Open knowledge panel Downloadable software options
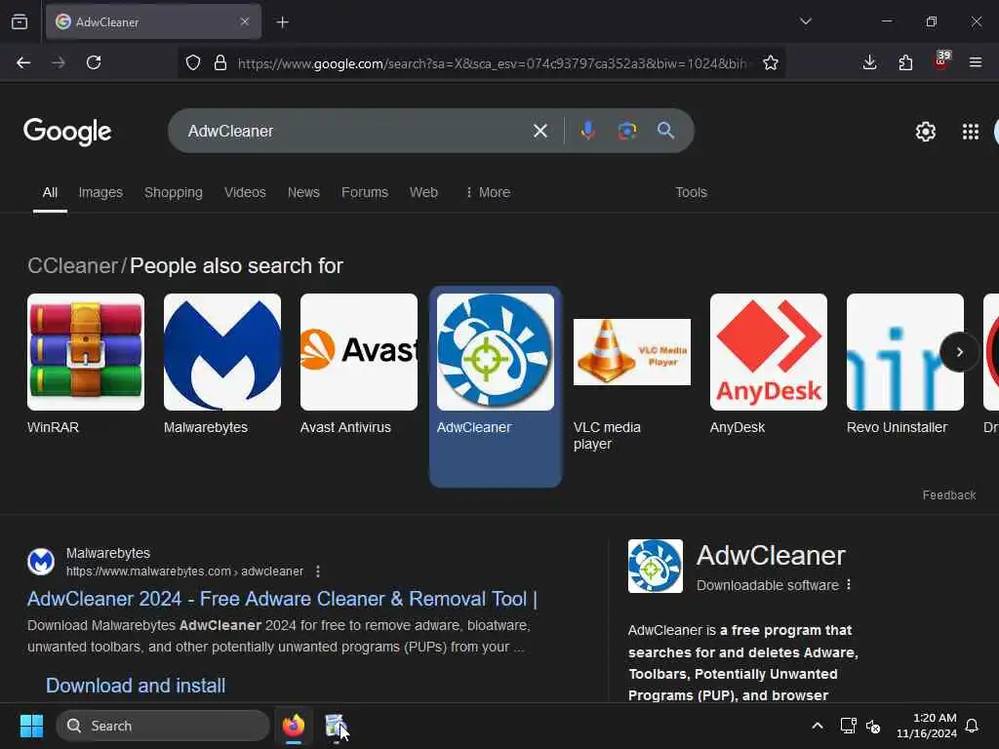The image size is (999, 749). click(849, 585)
